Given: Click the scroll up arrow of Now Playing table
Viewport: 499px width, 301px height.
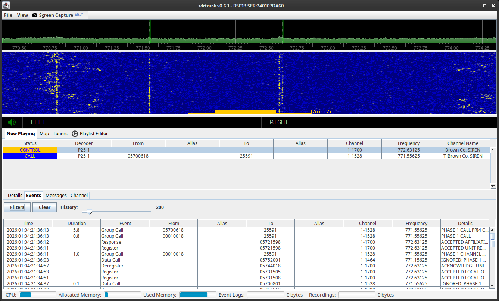Looking at the screenshot, I should click(493, 150).
